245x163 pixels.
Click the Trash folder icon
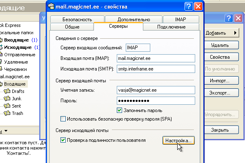click(x=7, y=113)
